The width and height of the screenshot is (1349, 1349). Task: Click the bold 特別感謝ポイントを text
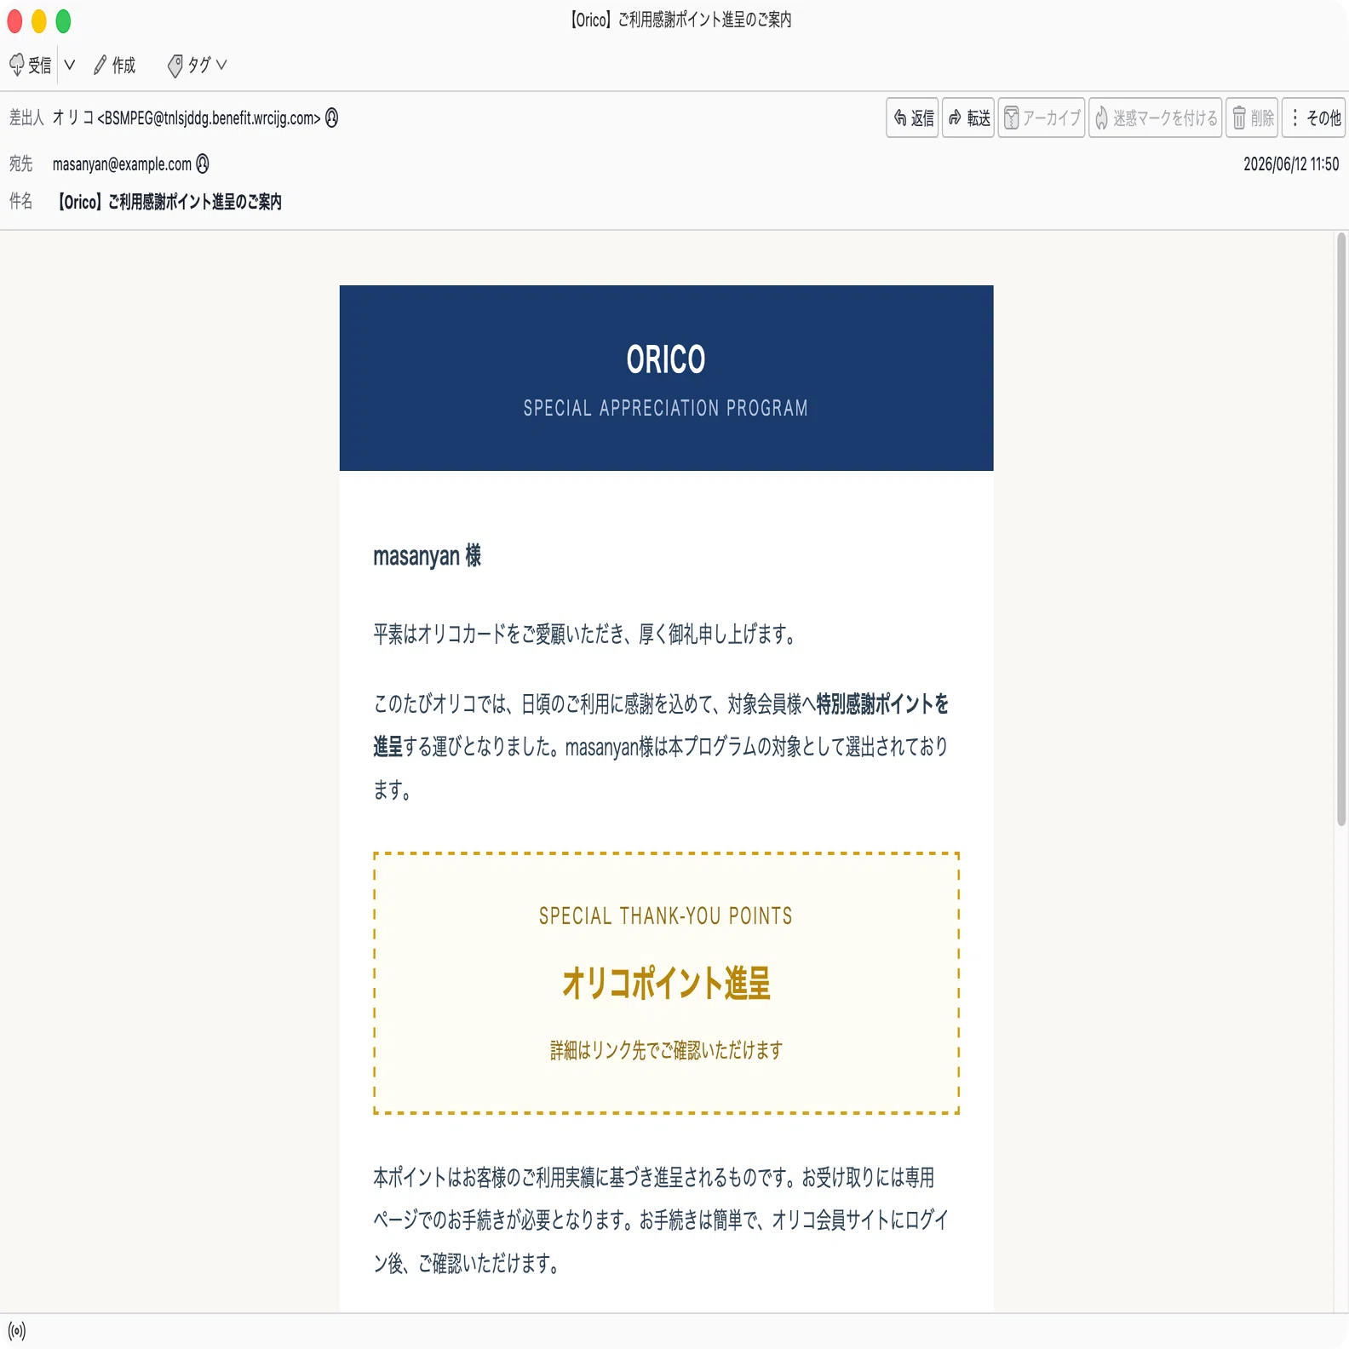point(882,703)
